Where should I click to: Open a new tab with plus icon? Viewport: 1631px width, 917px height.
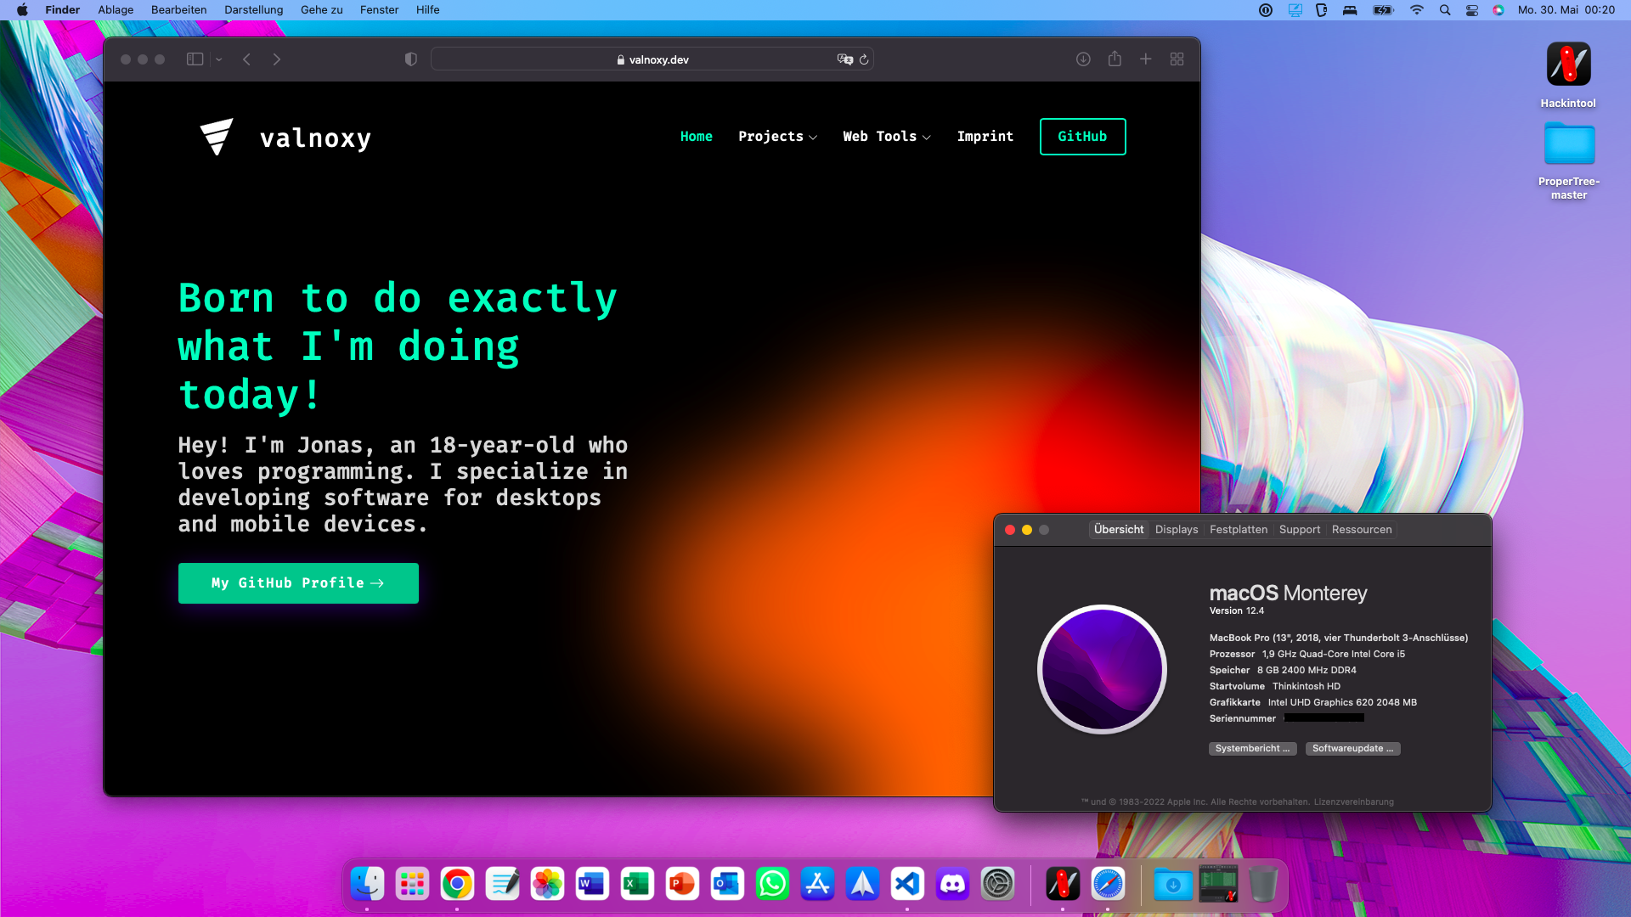pyautogui.click(x=1146, y=59)
